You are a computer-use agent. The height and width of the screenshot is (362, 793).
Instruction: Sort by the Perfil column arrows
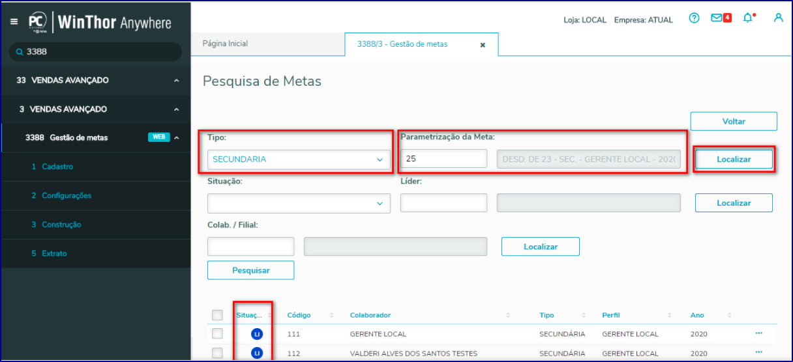[670, 315]
